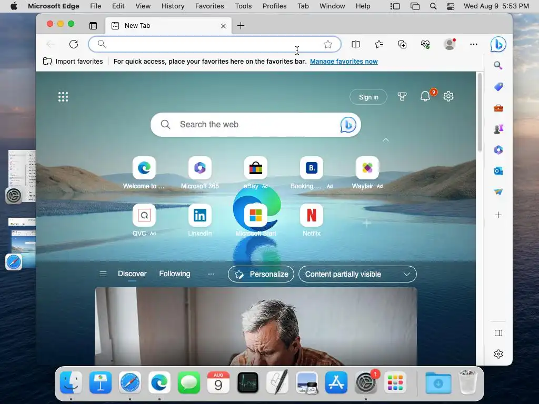This screenshot has height=404, width=539.
Task: Open Control Center in menu bar
Action: coord(450,6)
